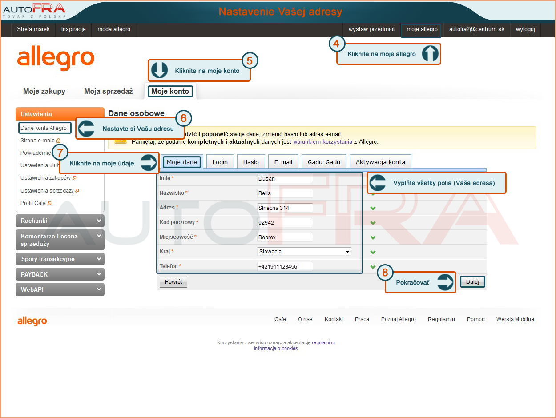Open the Regulamin footer link
Image resolution: width=556 pixels, height=418 pixels.
pos(441,319)
